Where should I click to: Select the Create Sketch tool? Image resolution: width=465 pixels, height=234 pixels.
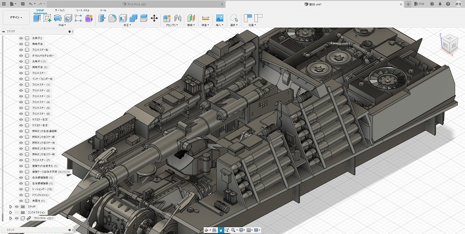click(x=47, y=18)
